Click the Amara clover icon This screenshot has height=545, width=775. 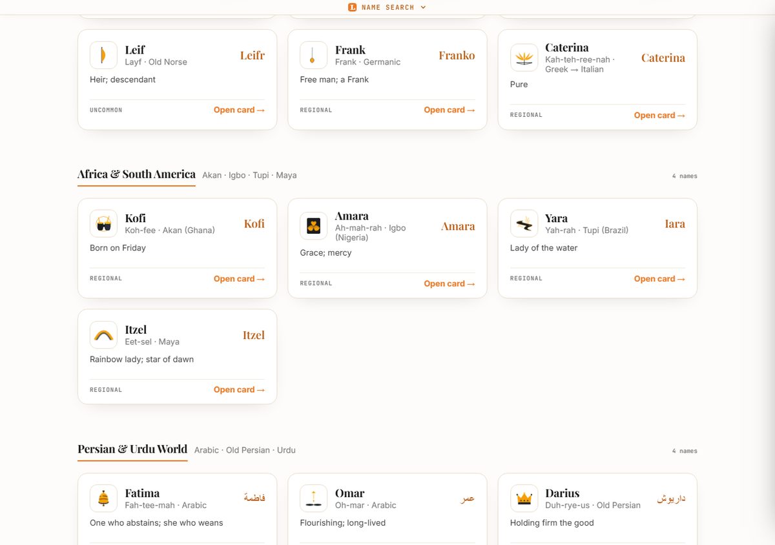(x=314, y=226)
